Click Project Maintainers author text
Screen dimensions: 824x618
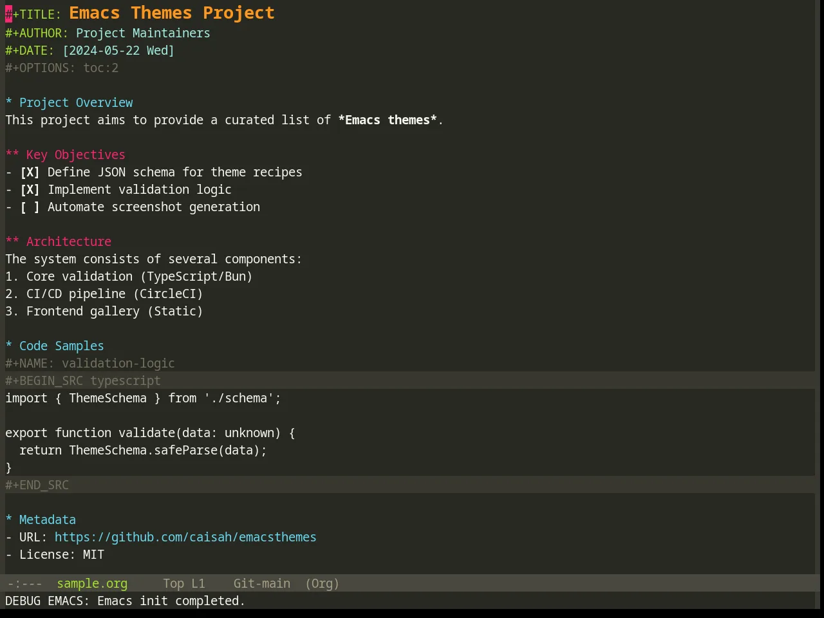(x=143, y=33)
